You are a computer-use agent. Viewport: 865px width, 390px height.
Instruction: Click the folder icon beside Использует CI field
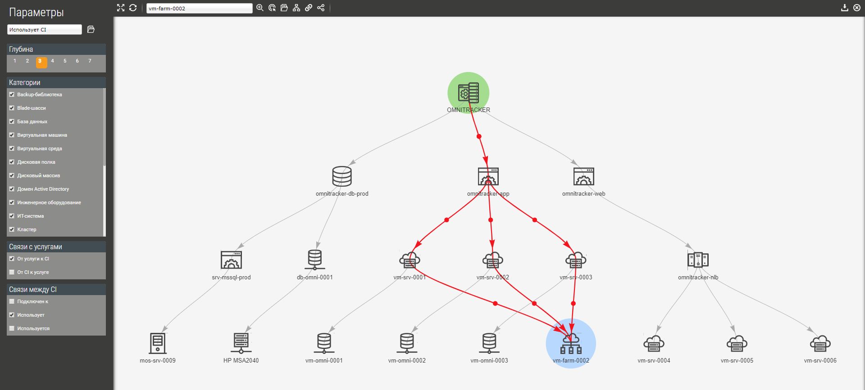coord(91,29)
